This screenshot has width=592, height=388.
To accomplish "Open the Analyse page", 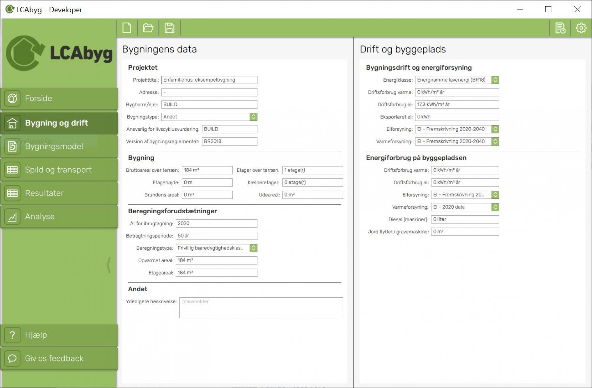I will (59, 217).
